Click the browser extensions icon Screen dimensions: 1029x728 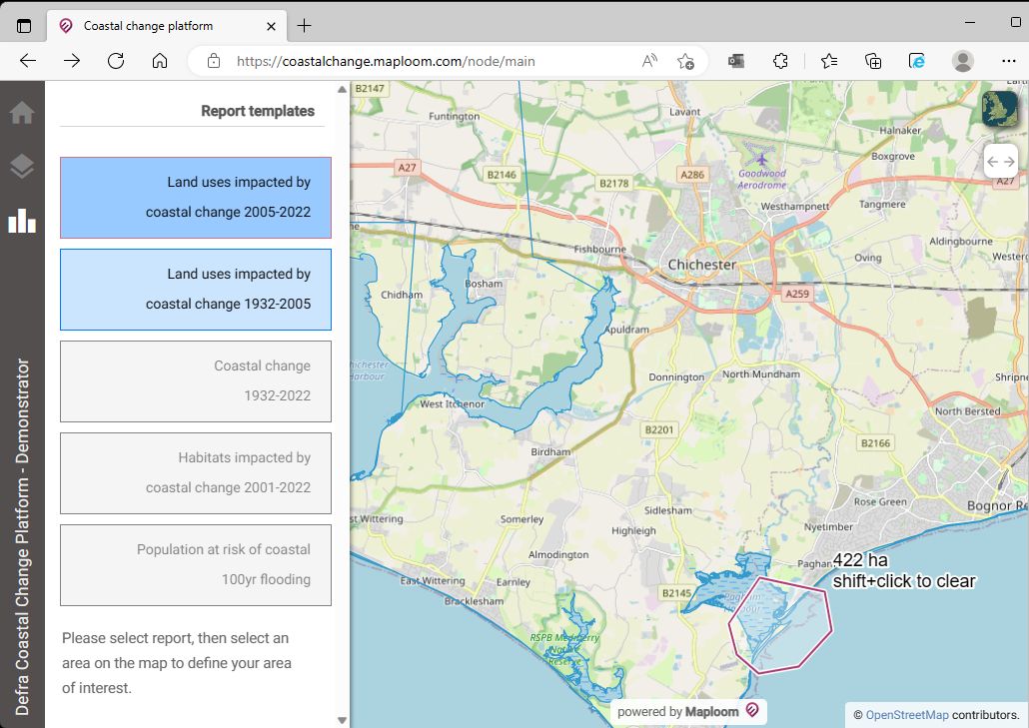pos(780,60)
